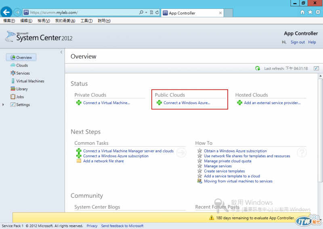Click the browser Forward arrow button

[x=17, y=12]
